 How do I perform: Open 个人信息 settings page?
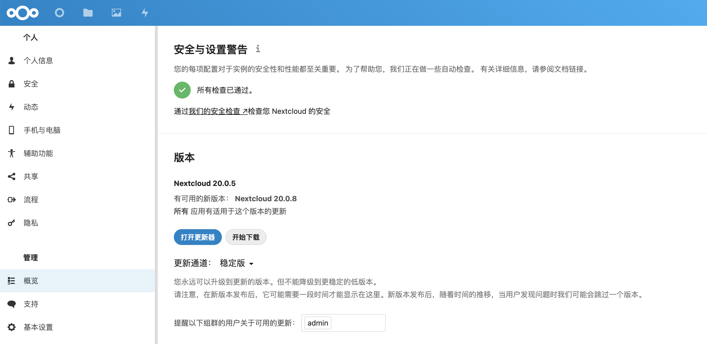pos(77,61)
